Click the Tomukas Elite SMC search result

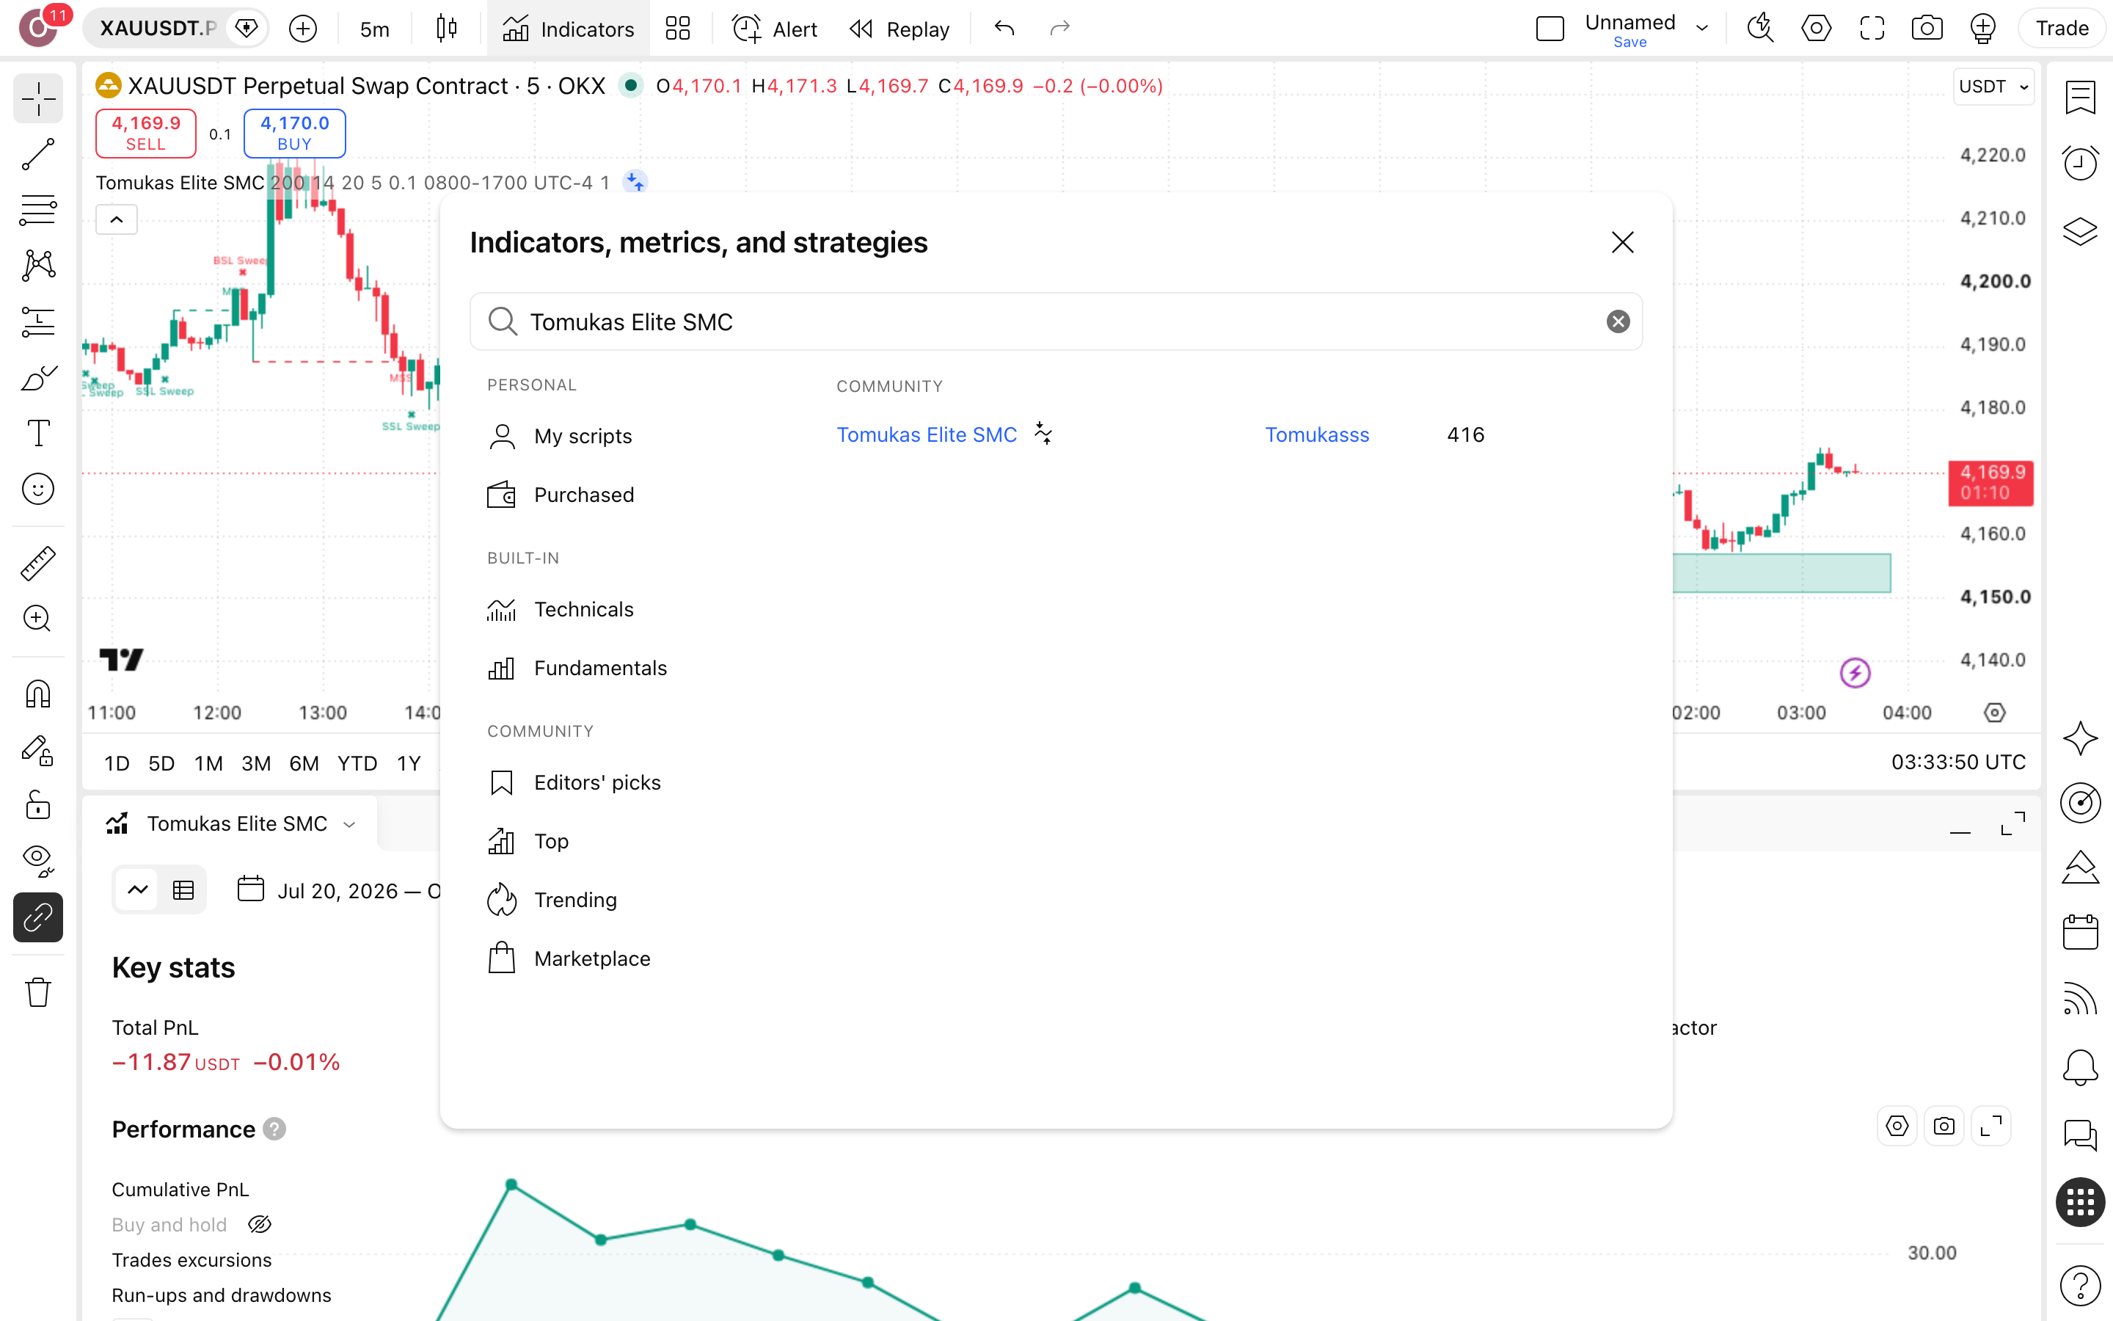click(927, 435)
